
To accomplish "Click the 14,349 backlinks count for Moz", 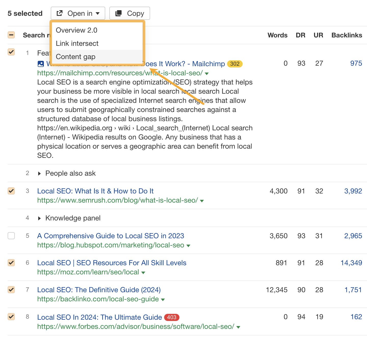I will pos(351,263).
